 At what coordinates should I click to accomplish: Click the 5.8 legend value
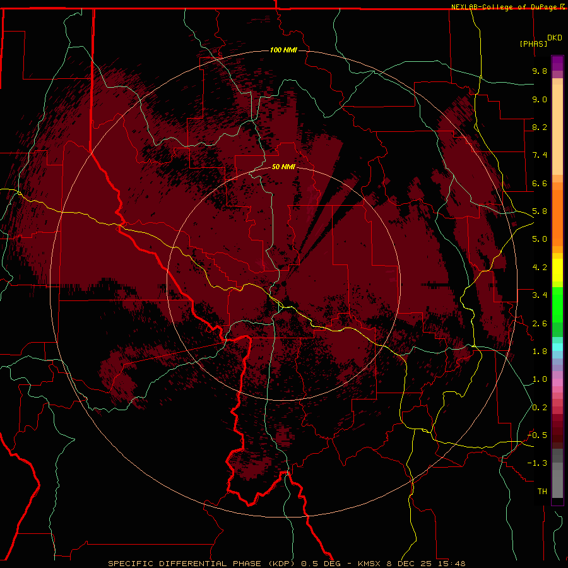pos(540,211)
